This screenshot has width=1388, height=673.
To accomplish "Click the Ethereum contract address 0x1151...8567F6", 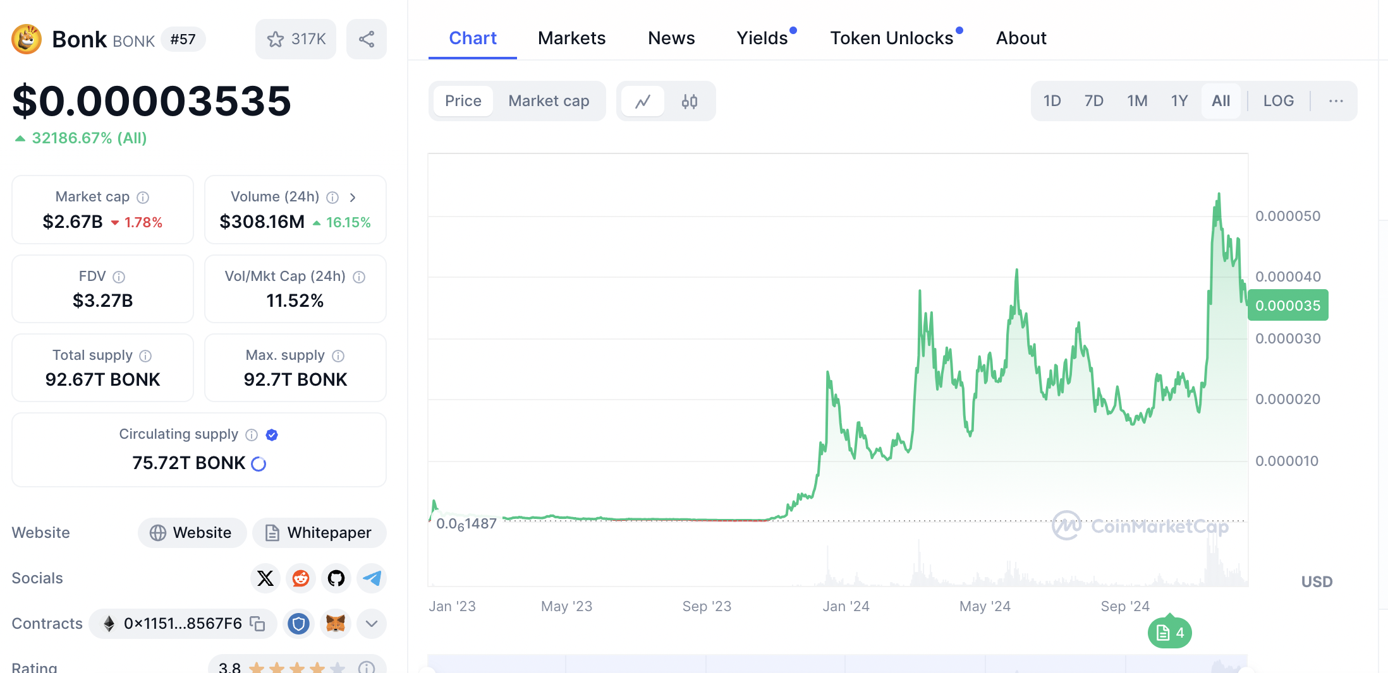I will [183, 624].
